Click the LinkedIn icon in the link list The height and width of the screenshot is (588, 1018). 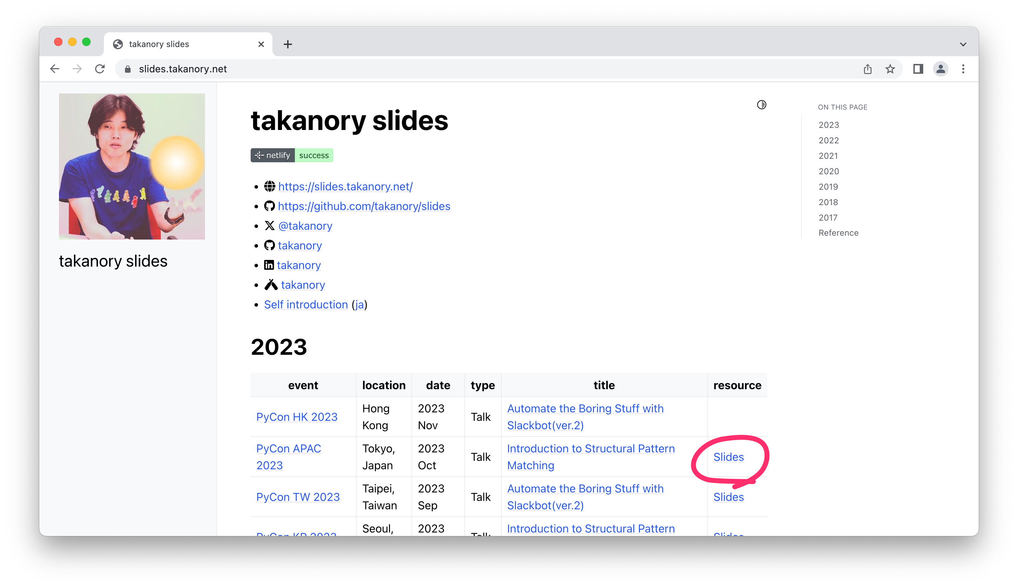[269, 265]
